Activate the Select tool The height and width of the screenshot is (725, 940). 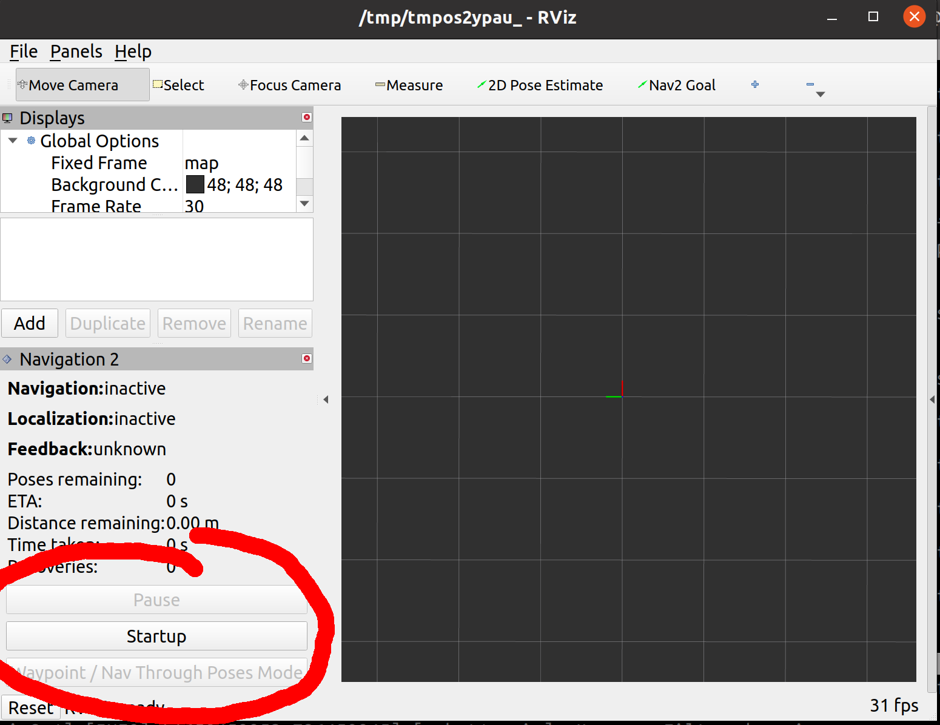coord(178,85)
